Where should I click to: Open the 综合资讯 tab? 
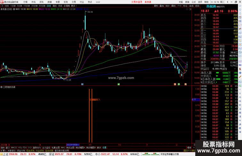(x=30, y=151)
